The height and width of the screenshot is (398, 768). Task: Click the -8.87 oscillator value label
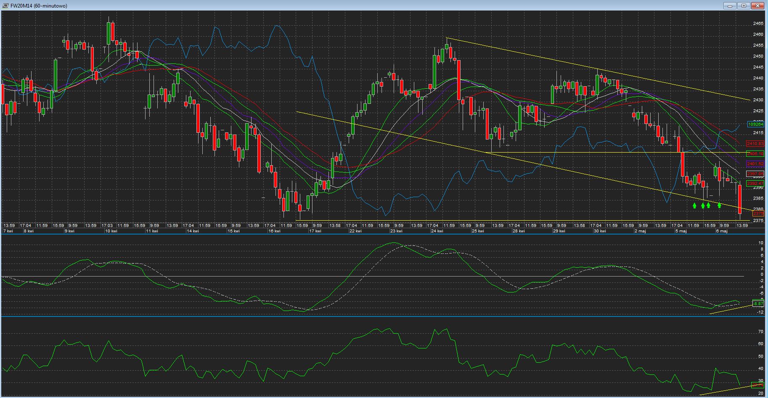click(x=758, y=304)
